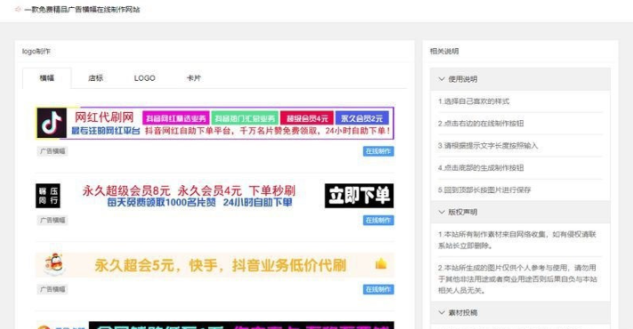Screen dimensions: 633x329
Task: Switch to the LOGO tab
Action: [144, 78]
